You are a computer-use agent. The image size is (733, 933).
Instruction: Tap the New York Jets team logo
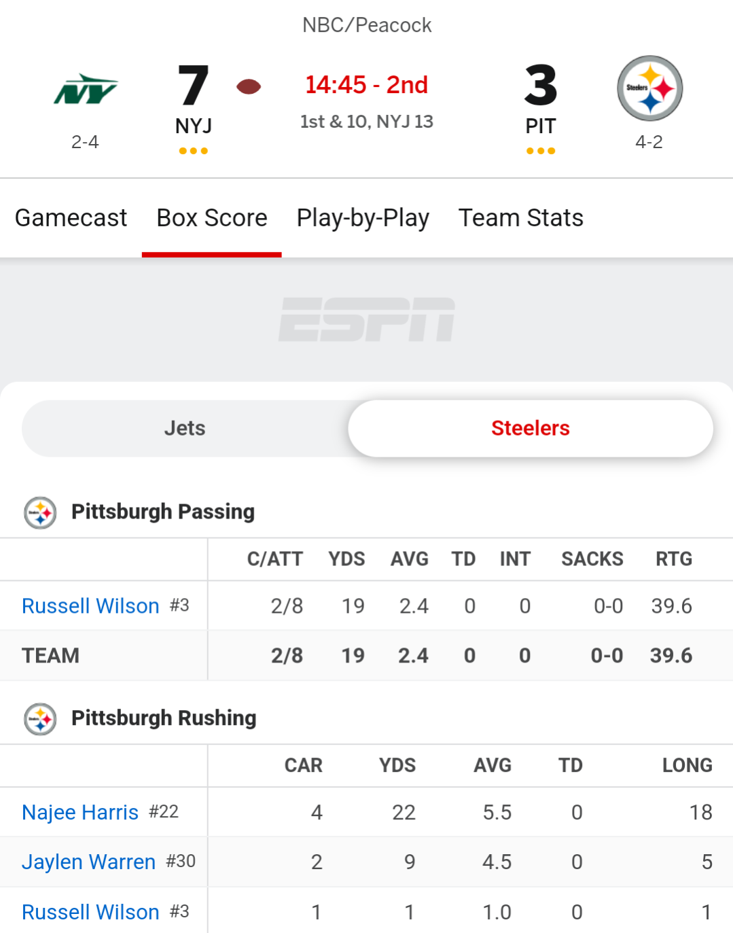86,89
